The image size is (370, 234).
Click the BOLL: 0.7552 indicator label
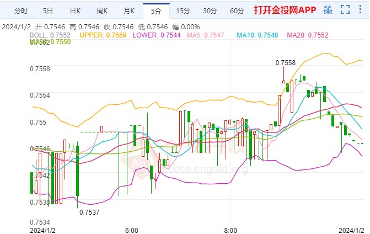50,35
